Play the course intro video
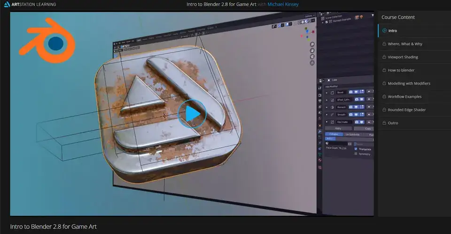 pos(192,114)
